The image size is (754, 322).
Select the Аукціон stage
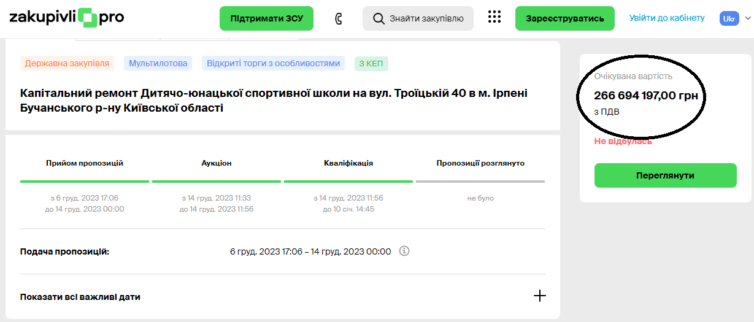pyautogui.click(x=217, y=163)
